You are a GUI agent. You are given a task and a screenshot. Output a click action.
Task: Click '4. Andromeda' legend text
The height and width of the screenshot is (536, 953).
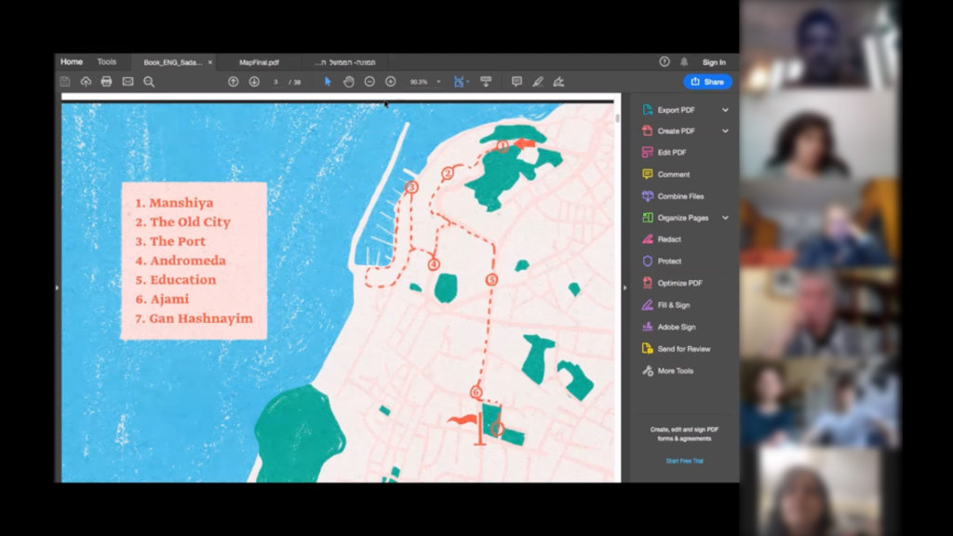click(x=181, y=261)
